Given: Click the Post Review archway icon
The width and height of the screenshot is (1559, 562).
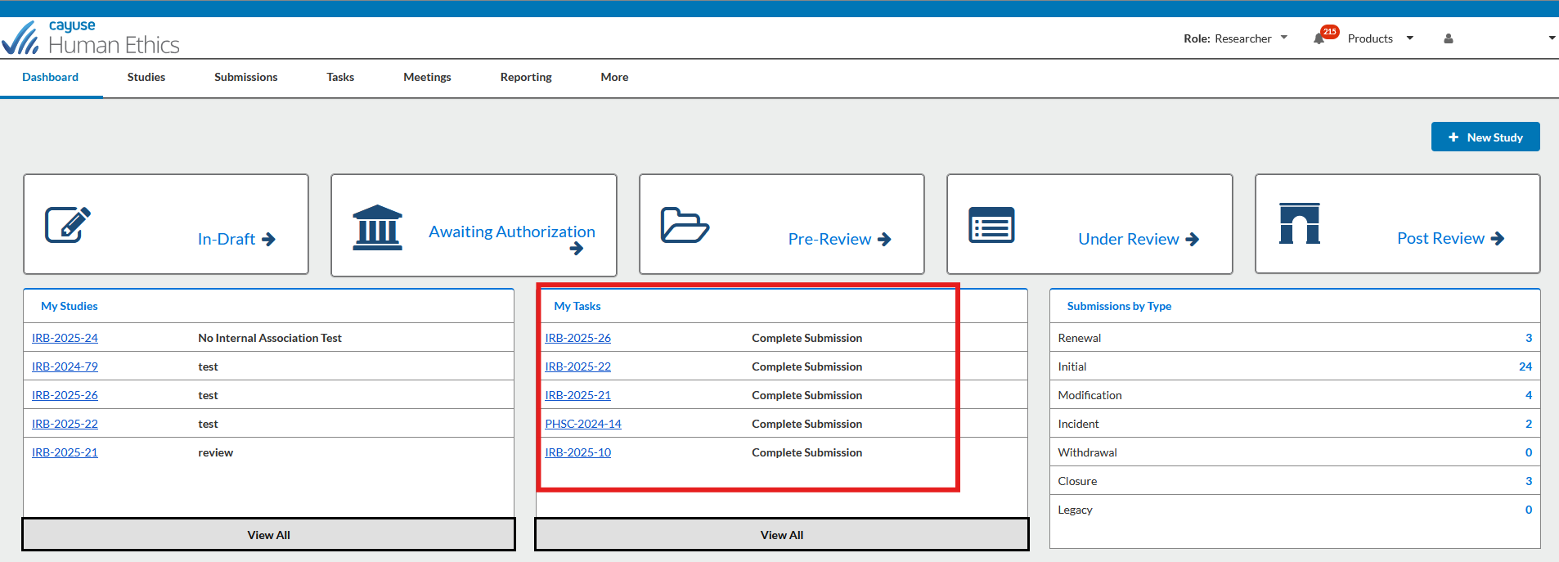Looking at the screenshot, I should 1299,223.
